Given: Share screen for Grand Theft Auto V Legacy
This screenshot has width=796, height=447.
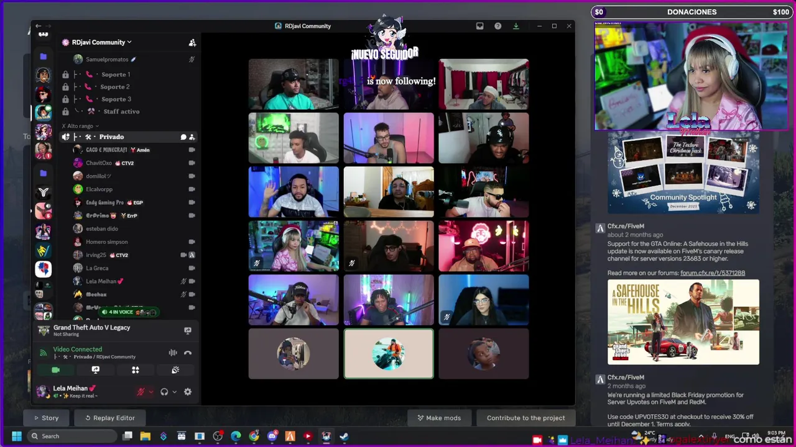Looking at the screenshot, I should click(187, 330).
